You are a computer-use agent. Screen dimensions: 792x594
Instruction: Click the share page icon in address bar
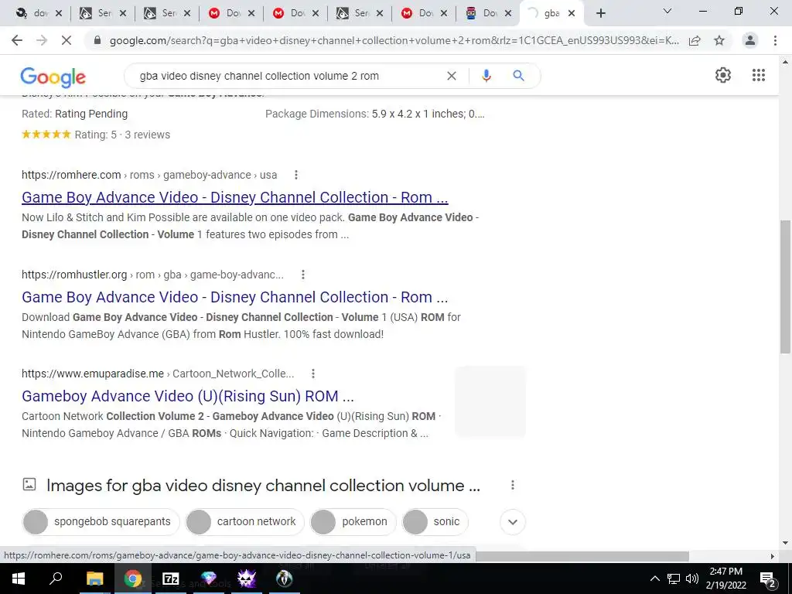pos(695,40)
